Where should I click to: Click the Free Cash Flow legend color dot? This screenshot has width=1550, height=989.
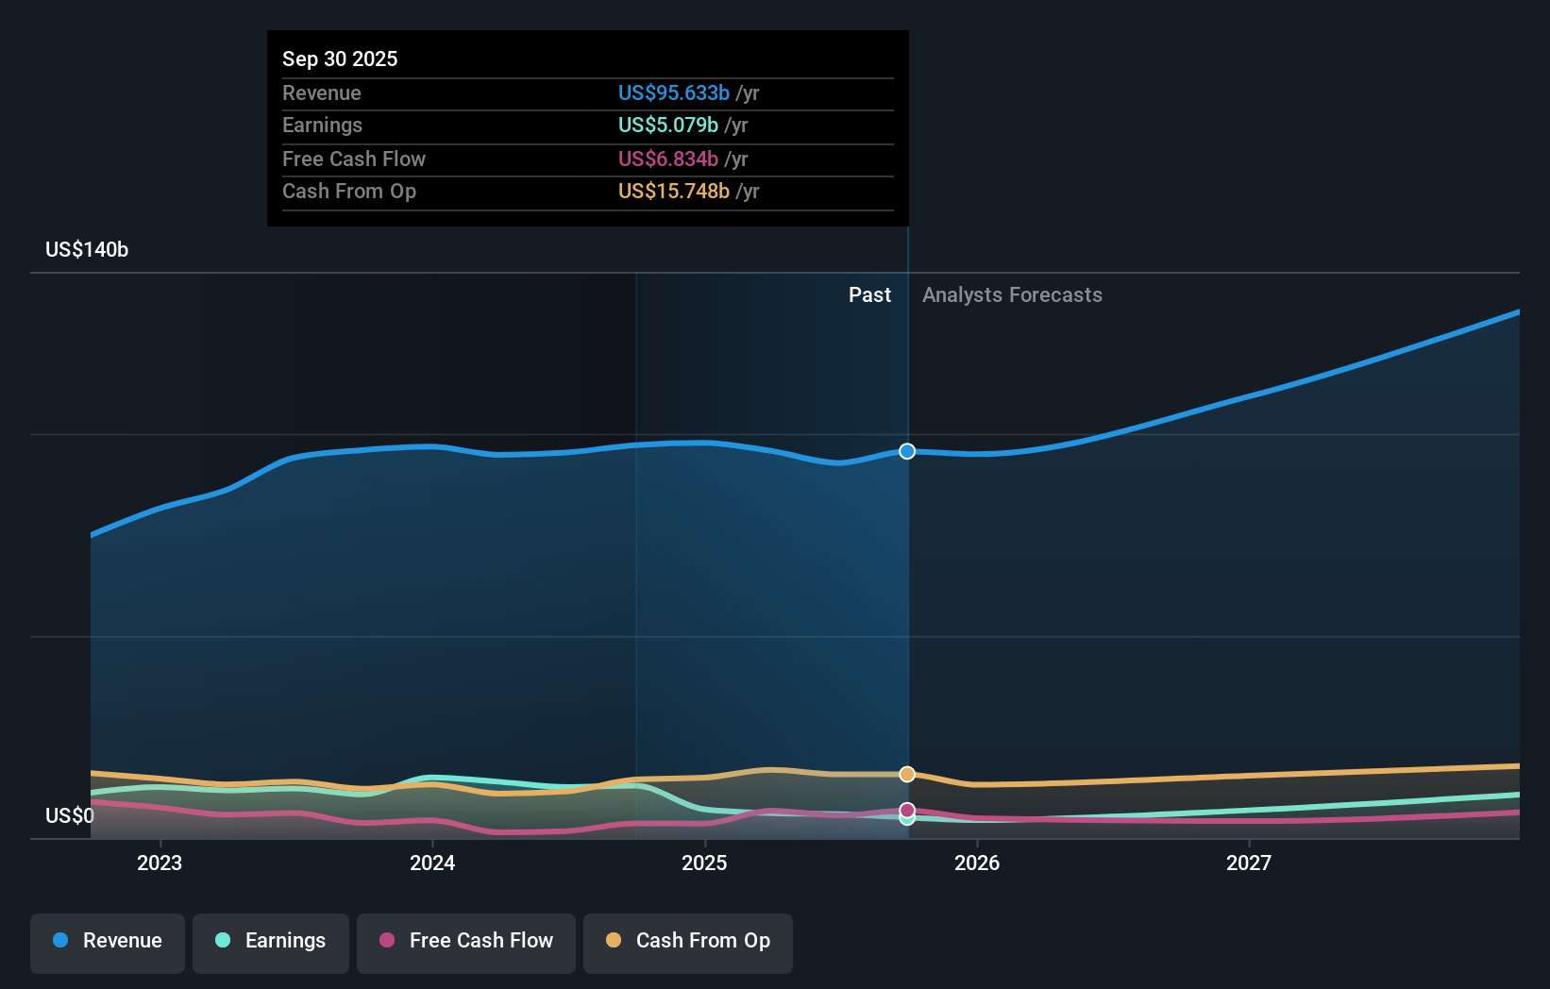pos(386,941)
